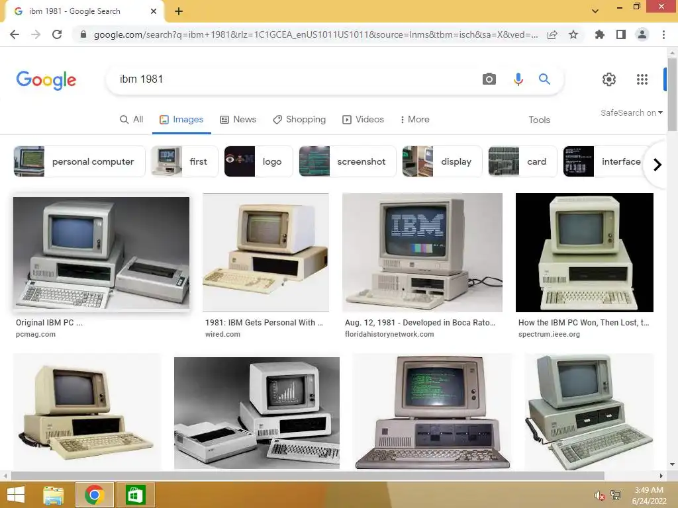Toggle the side panel icon
678x508 pixels.
621,34
